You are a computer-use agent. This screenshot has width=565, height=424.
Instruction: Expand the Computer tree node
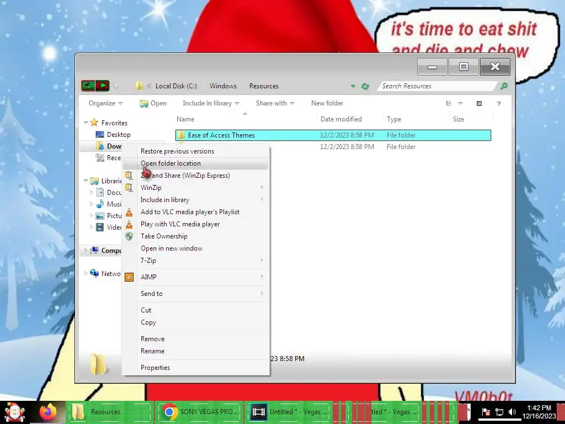point(86,250)
